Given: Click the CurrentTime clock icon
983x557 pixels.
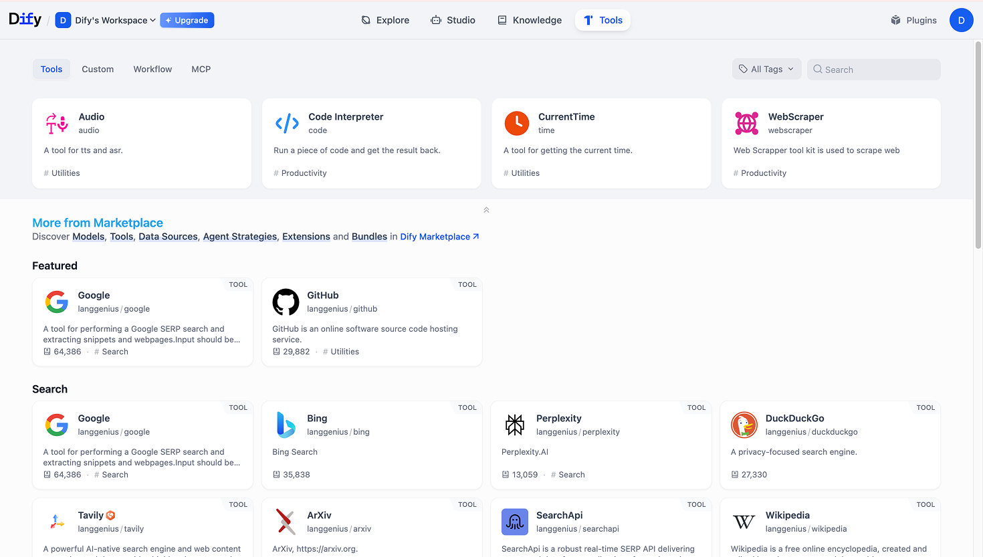Looking at the screenshot, I should pyautogui.click(x=517, y=123).
